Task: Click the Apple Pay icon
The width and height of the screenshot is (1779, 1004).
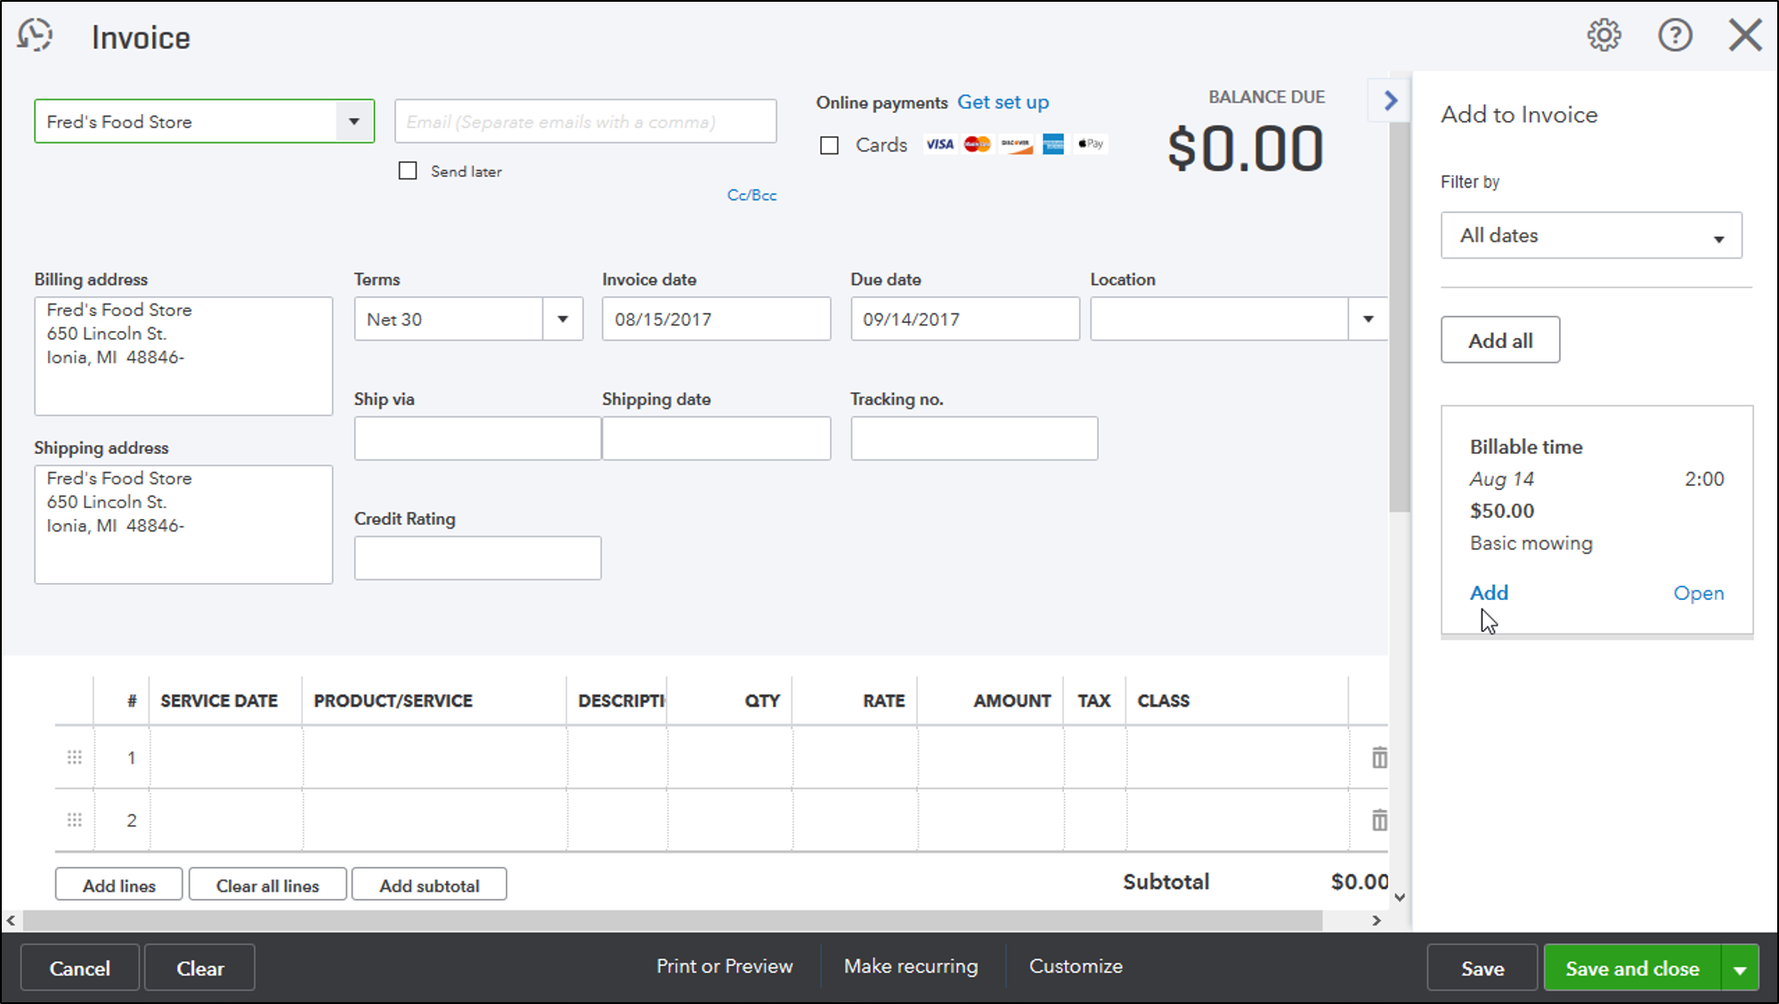Action: click(x=1091, y=144)
